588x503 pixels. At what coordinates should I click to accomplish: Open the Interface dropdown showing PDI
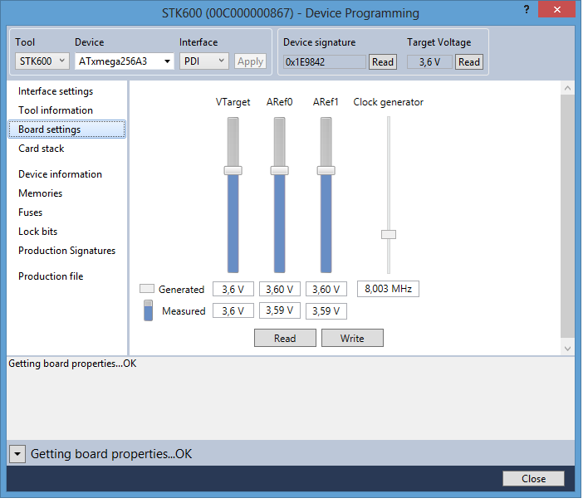[206, 61]
